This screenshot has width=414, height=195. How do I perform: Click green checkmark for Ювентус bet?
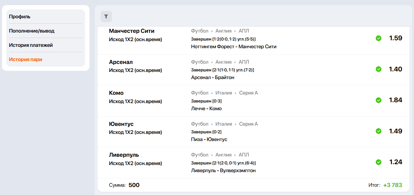pos(379,131)
